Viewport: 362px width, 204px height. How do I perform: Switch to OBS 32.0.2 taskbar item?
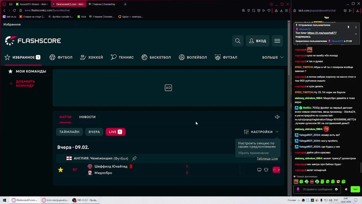(85, 200)
